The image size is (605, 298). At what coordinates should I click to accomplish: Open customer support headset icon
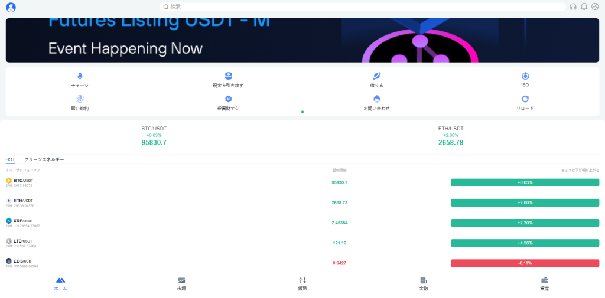coord(573,6)
